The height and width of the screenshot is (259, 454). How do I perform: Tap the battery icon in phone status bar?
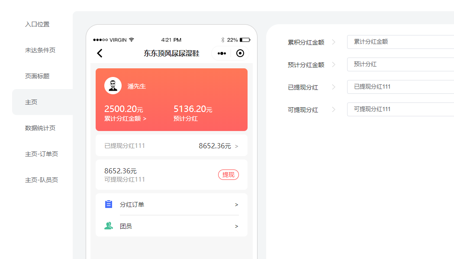(245, 40)
